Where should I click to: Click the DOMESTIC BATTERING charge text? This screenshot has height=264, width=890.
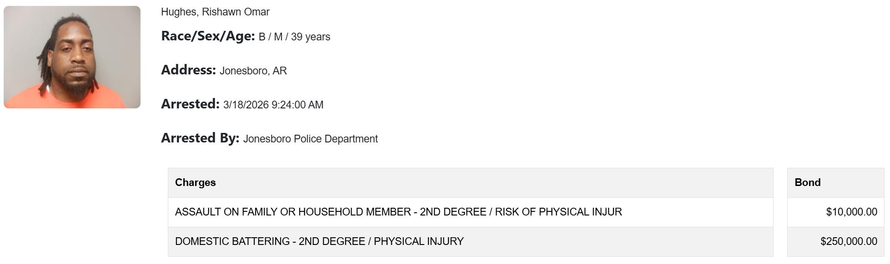pos(232,241)
